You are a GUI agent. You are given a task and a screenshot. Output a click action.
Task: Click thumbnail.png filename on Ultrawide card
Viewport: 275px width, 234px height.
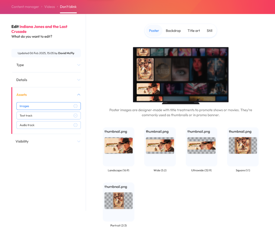click(x=198, y=132)
